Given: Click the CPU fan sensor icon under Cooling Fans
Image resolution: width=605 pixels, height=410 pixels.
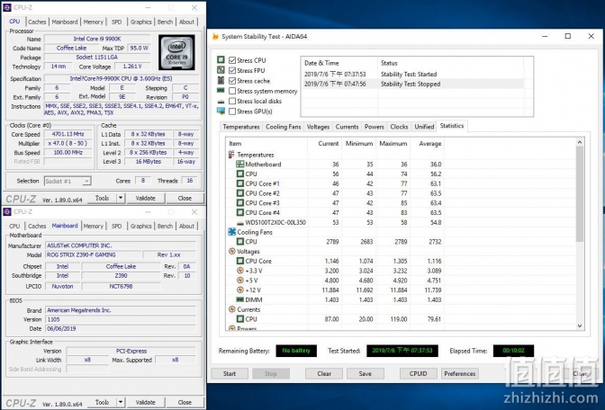Looking at the screenshot, I should click(240, 242).
